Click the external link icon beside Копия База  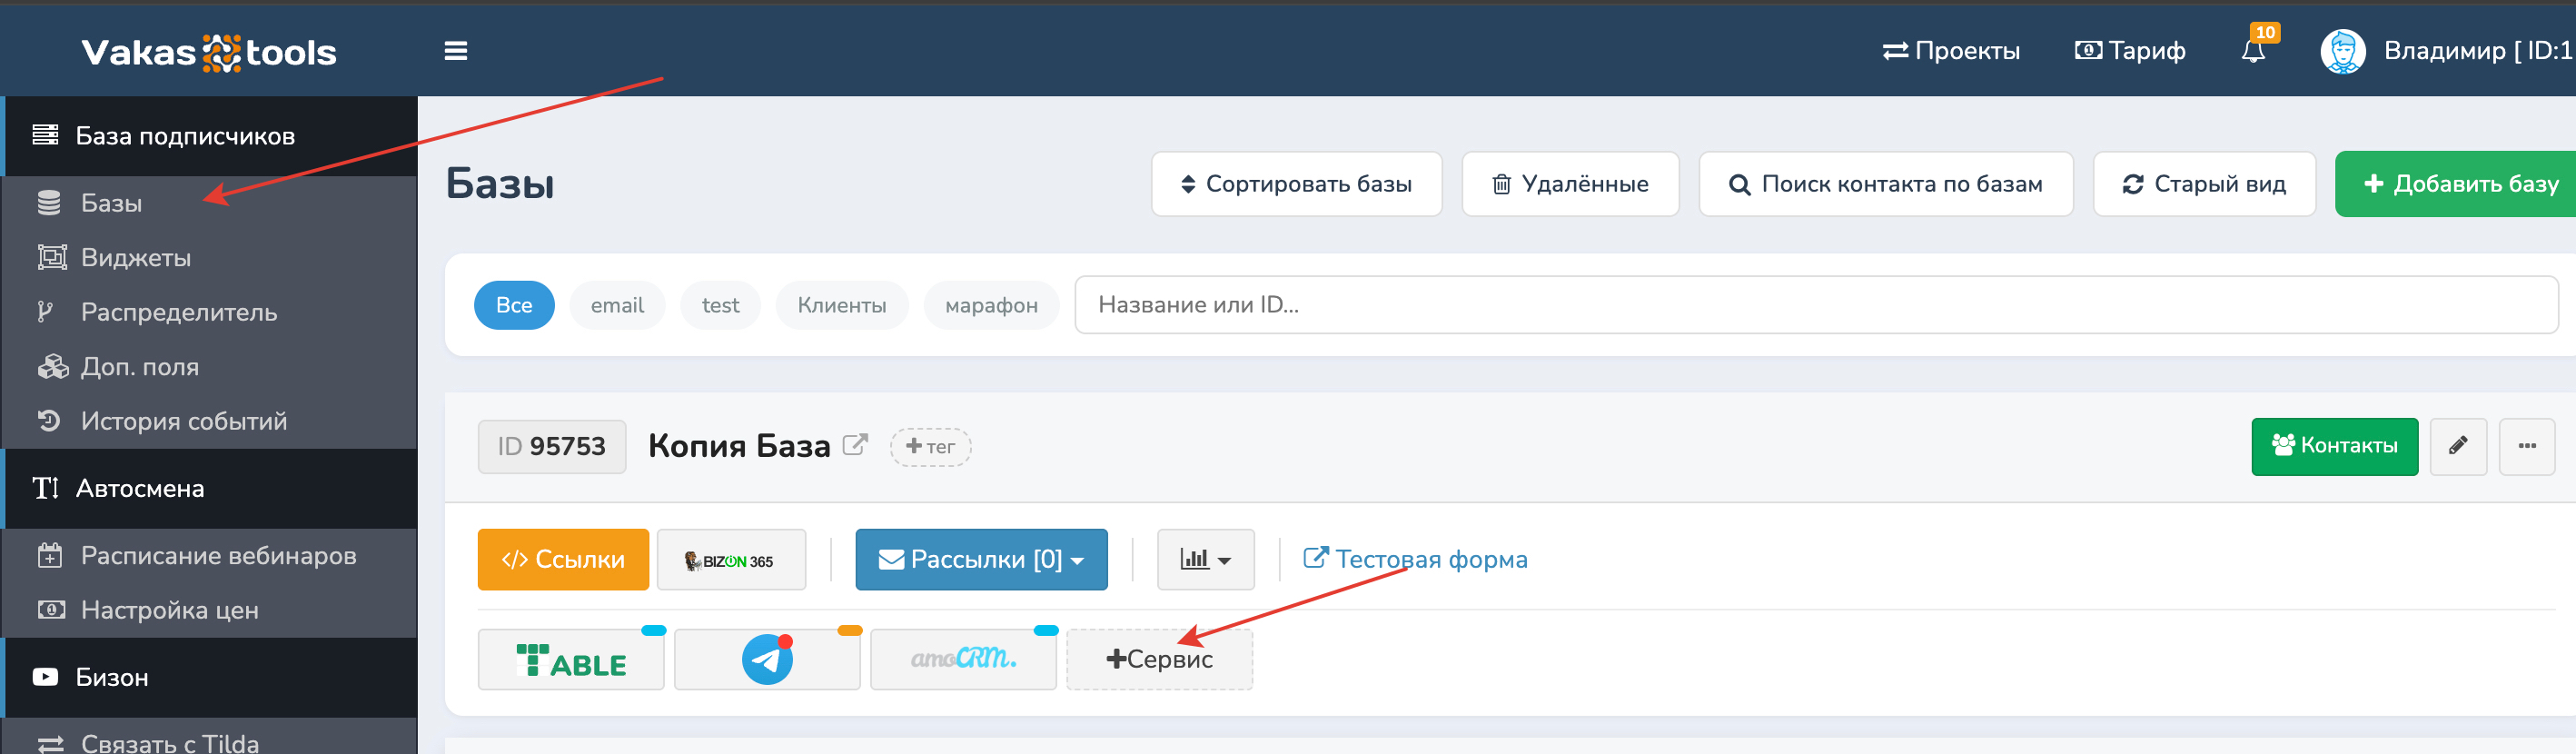pyautogui.click(x=855, y=444)
